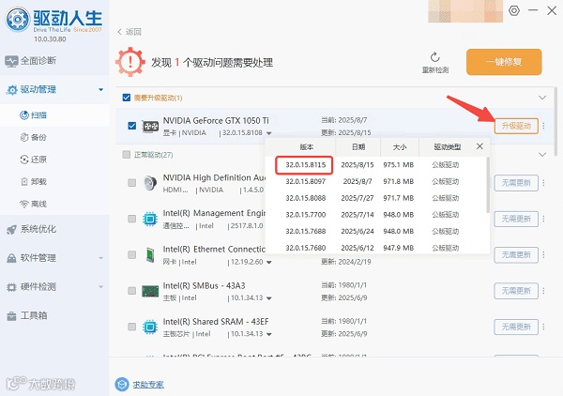The width and height of the screenshot is (563, 396).
Task: Open more options for Intel Ethernet Connection row
Action: pos(543,255)
